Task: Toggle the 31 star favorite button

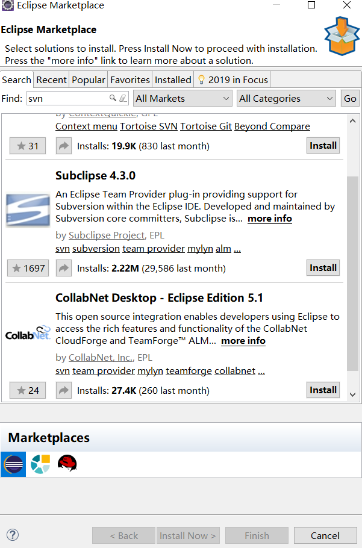Action: tap(28, 146)
